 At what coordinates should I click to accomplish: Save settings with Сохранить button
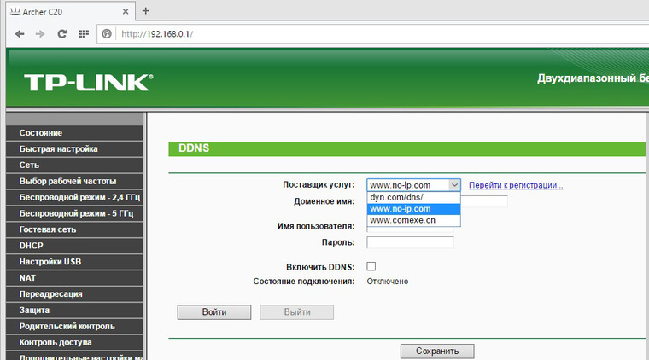tap(437, 351)
